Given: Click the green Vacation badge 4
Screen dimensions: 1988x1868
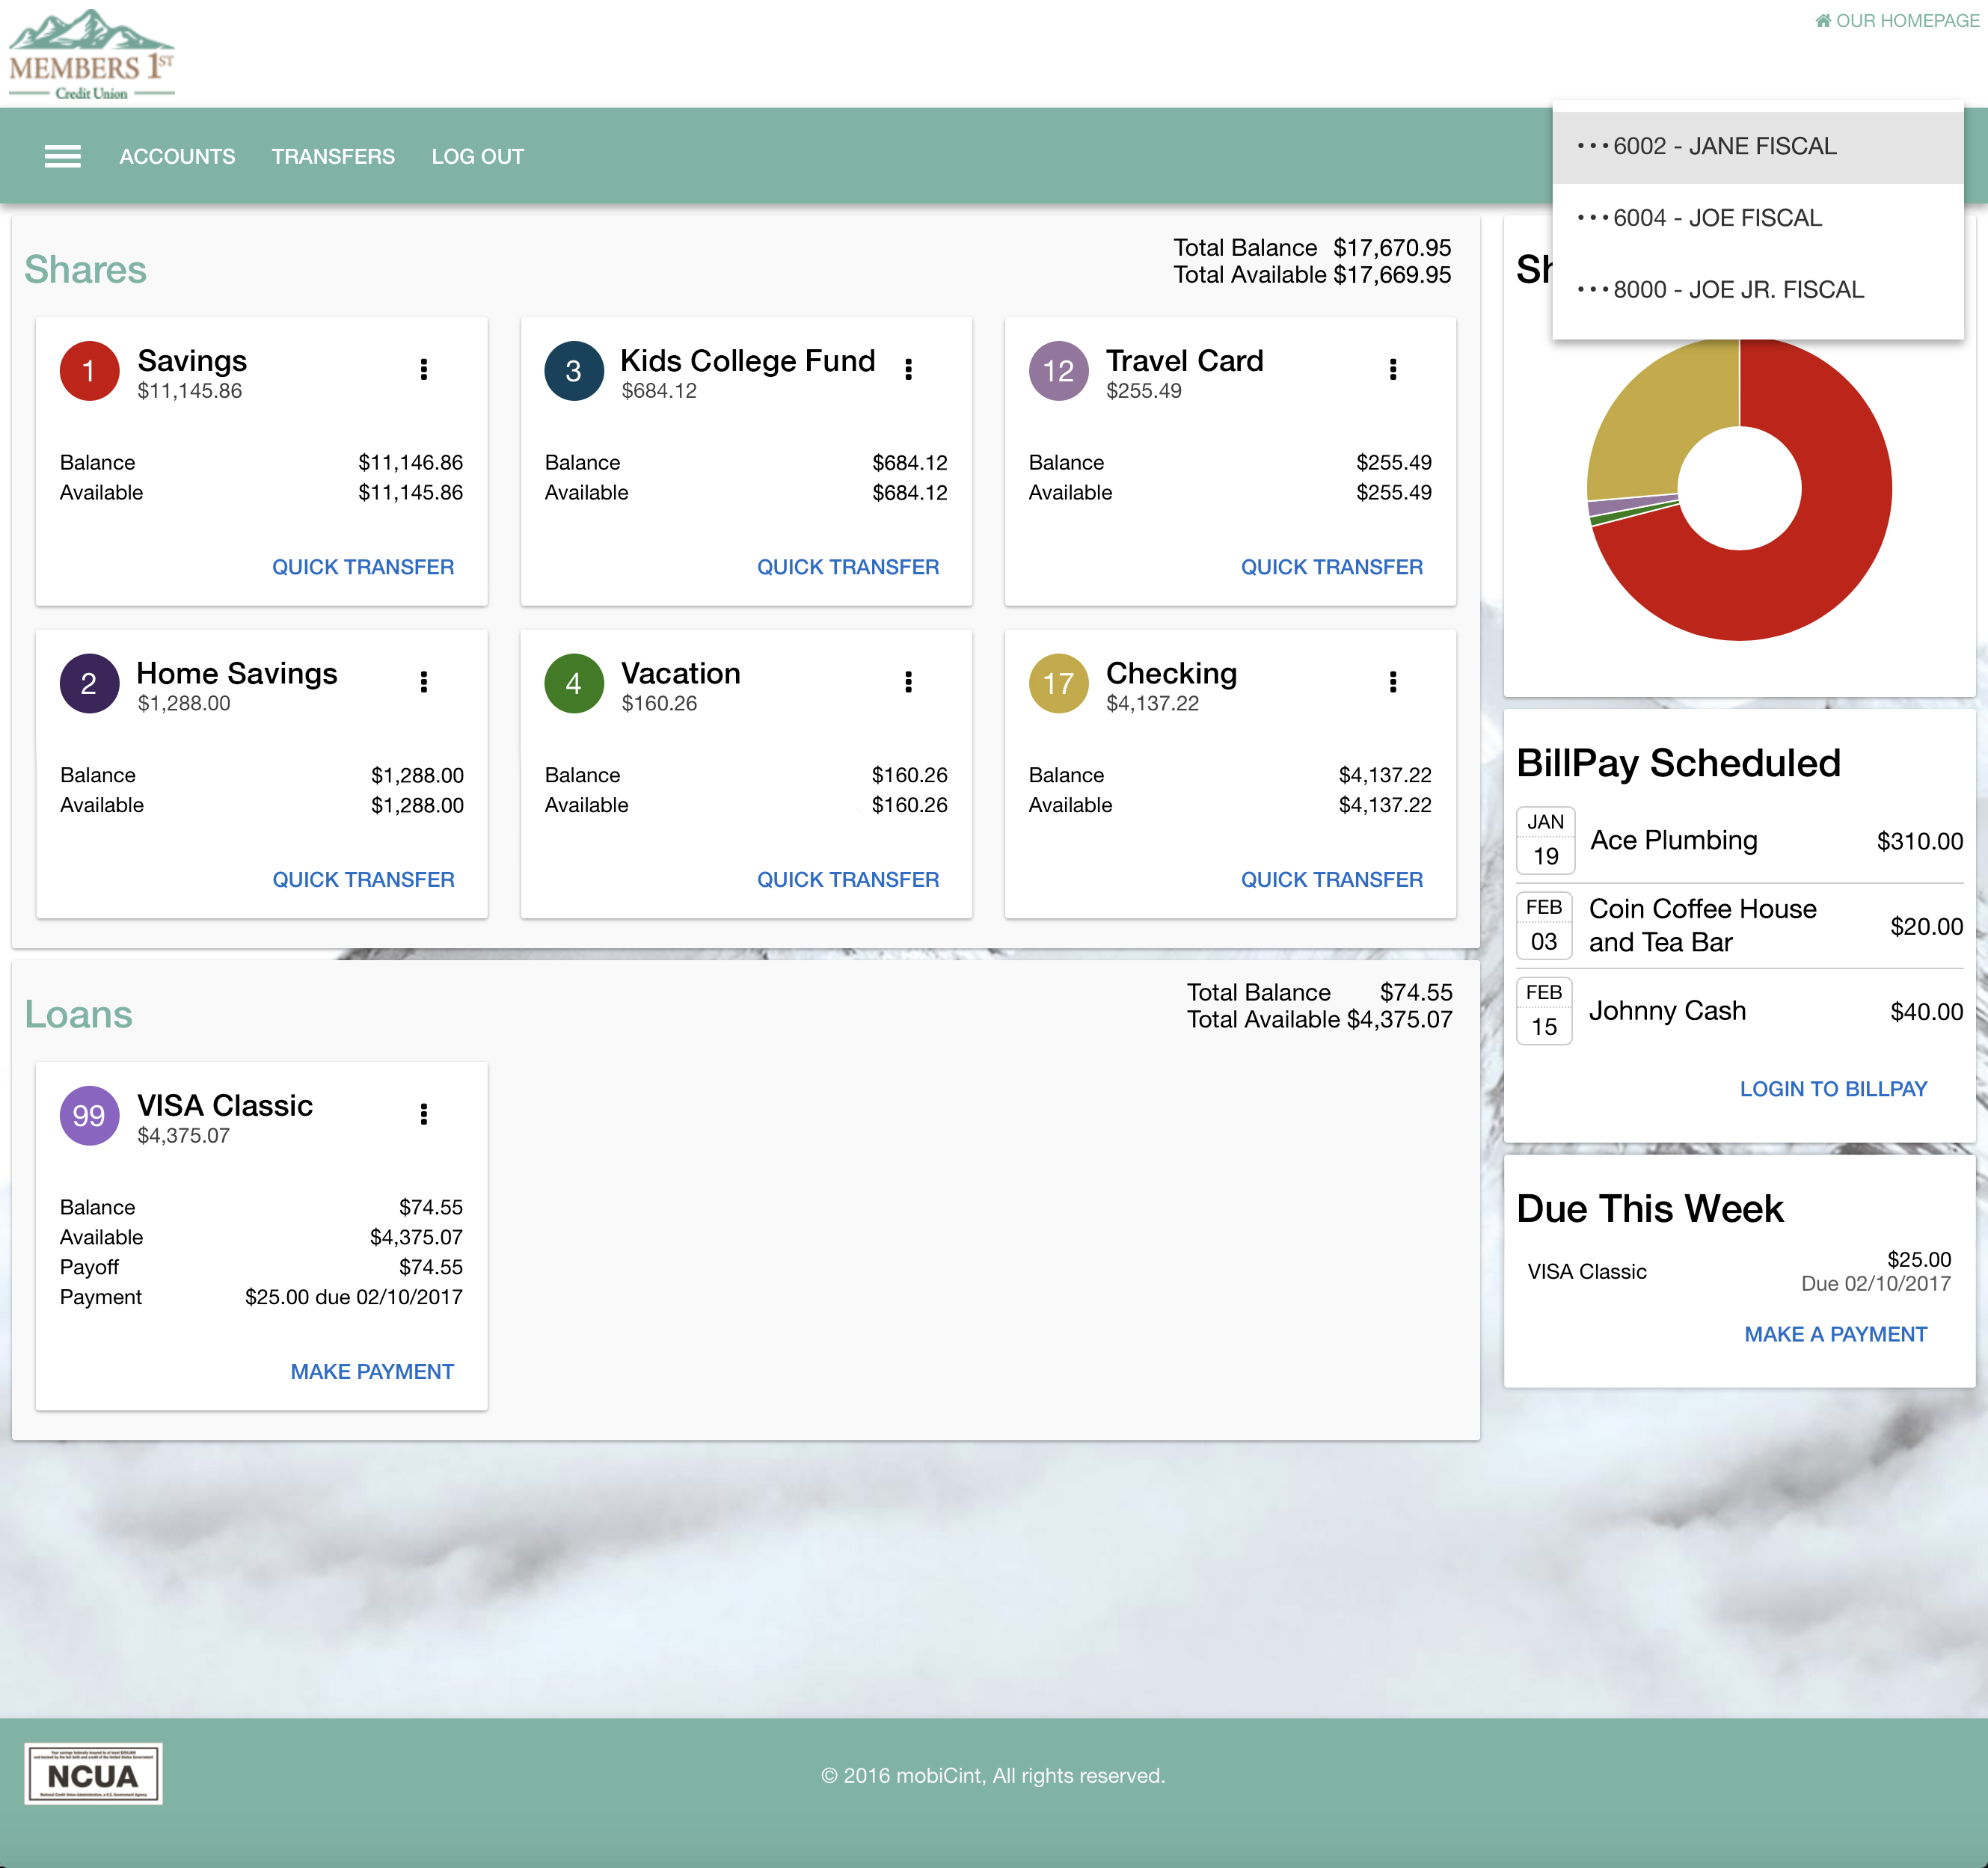Looking at the screenshot, I should pos(574,684).
